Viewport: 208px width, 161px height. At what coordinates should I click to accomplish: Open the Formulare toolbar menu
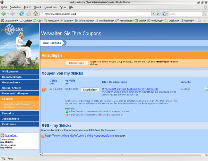(51, 20)
